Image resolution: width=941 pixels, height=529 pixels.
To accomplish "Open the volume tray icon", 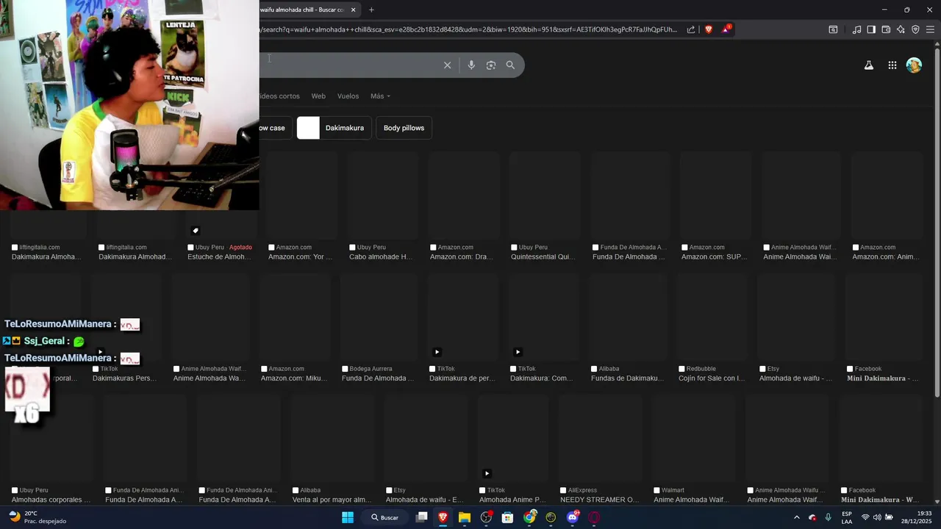I will [877, 517].
